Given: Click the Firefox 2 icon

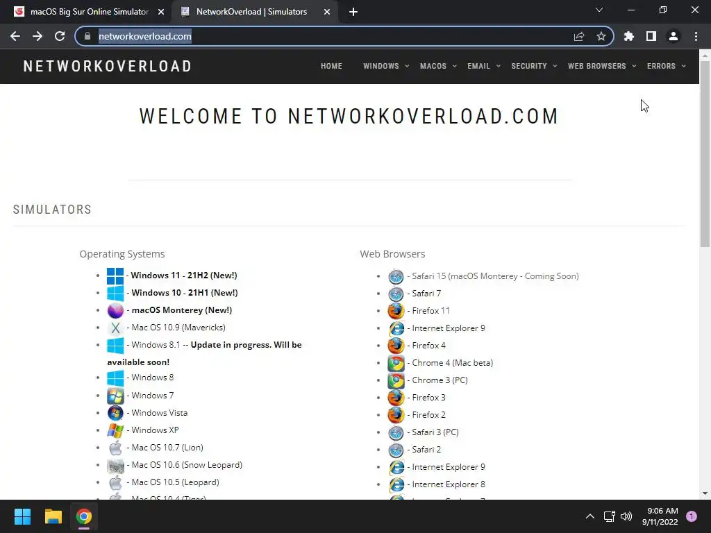Looking at the screenshot, I should 396,415.
